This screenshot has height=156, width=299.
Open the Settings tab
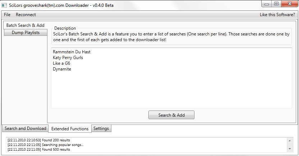tap(101, 128)
